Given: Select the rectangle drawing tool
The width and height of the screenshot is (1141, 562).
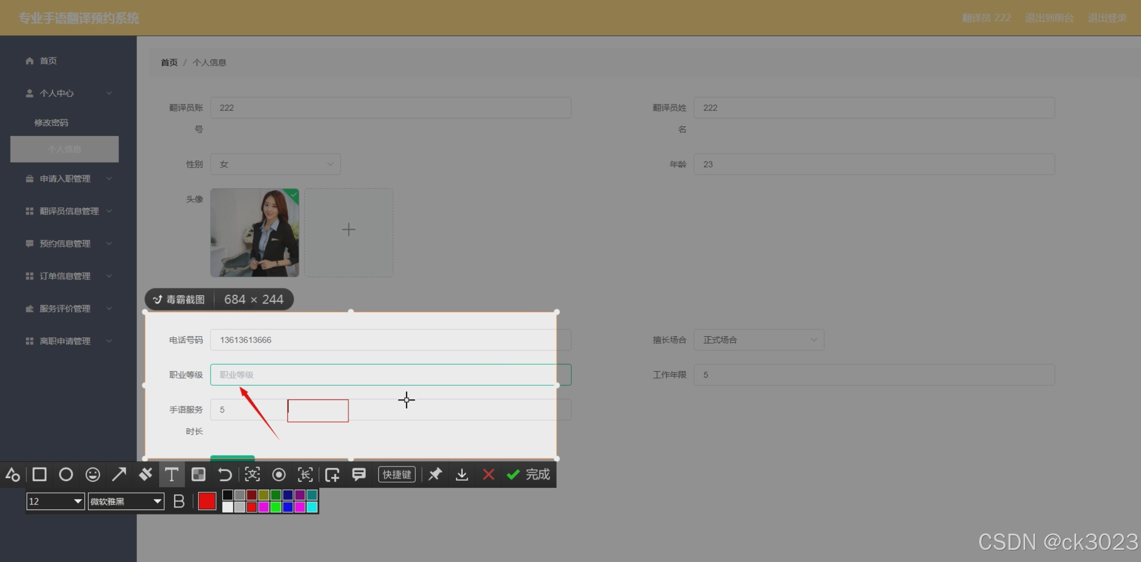Looking at the screenshot, I should [x=39, y=475].
